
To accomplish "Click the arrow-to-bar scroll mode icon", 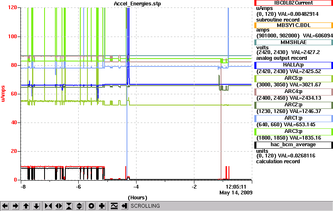I will tap(124, 206).
